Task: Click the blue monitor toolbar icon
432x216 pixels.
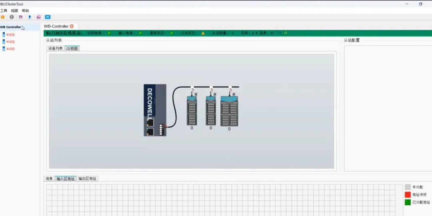Action: pyautogui.click(x=48, y=17)
